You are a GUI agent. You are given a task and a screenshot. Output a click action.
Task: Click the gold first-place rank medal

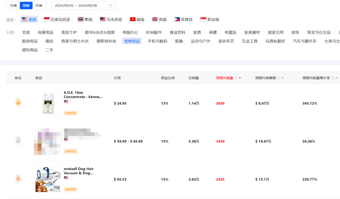18,102
